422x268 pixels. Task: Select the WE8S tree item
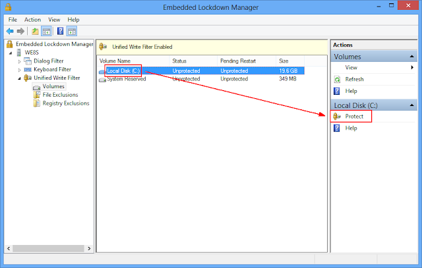click(x=32, y=53)
